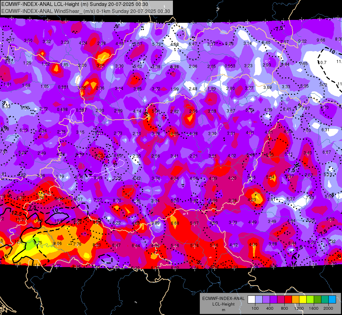This screenshot has width=342, height=315.
Task: Click the WindShear 0-1km title line
Action: click(86, 11)
